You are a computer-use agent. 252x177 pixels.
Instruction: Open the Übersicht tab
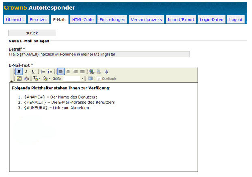tap(15, 19)
